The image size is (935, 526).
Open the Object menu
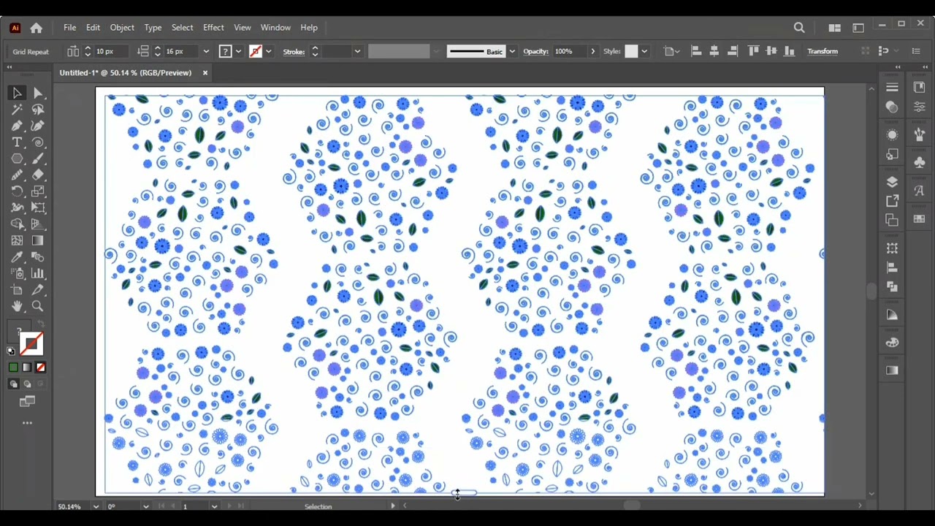[122, 28]
